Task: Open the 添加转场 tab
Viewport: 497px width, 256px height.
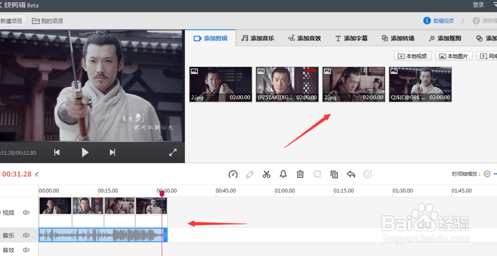Action: click(x=398, y=38)
